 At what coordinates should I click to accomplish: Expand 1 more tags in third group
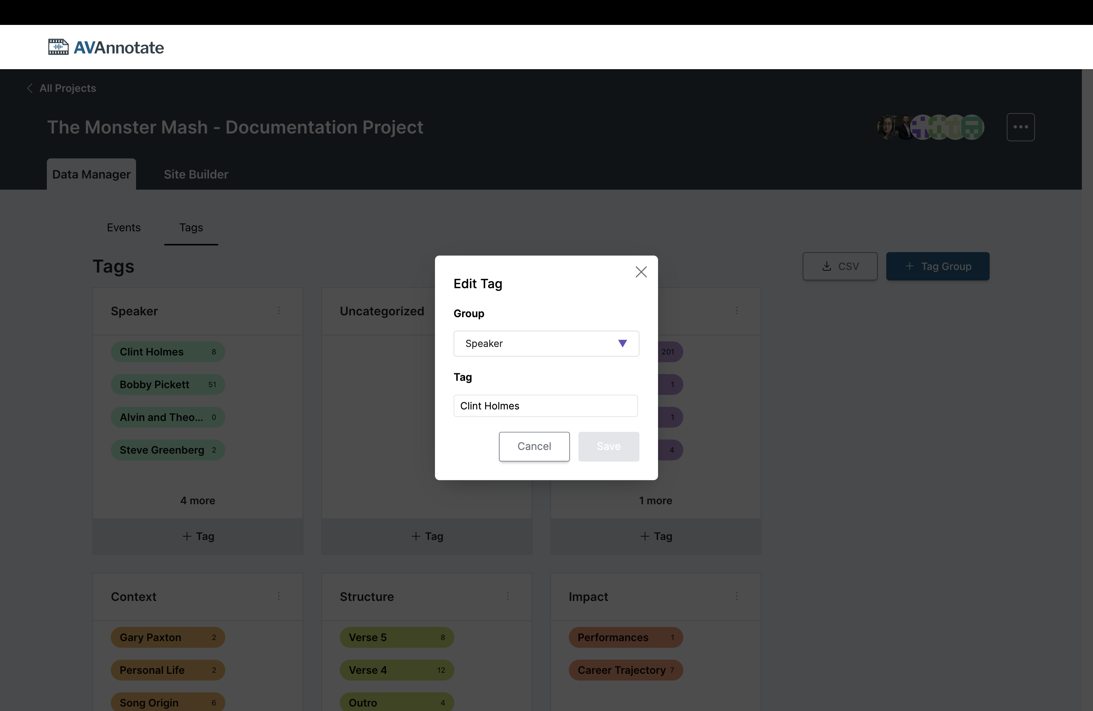[x=655, y=501]
